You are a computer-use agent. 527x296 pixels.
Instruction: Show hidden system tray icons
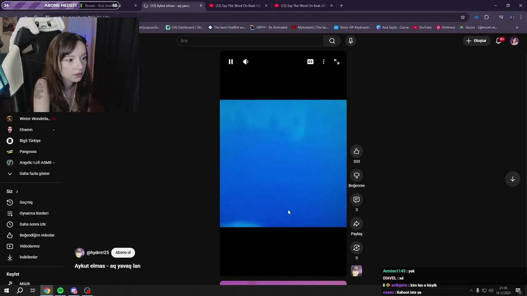click(x=471, y=291)
